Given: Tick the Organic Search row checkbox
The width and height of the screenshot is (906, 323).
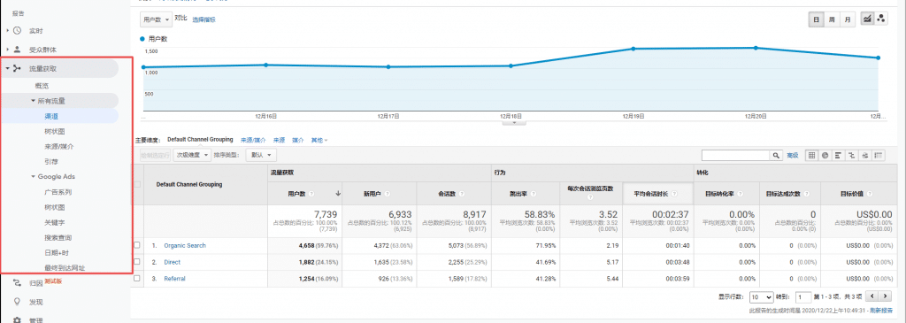Looking at the screenshot, I should click(x=137, y=245).
